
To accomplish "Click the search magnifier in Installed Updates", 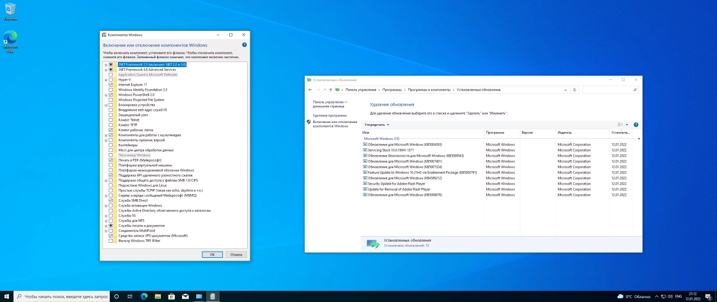I will point(635,89).
